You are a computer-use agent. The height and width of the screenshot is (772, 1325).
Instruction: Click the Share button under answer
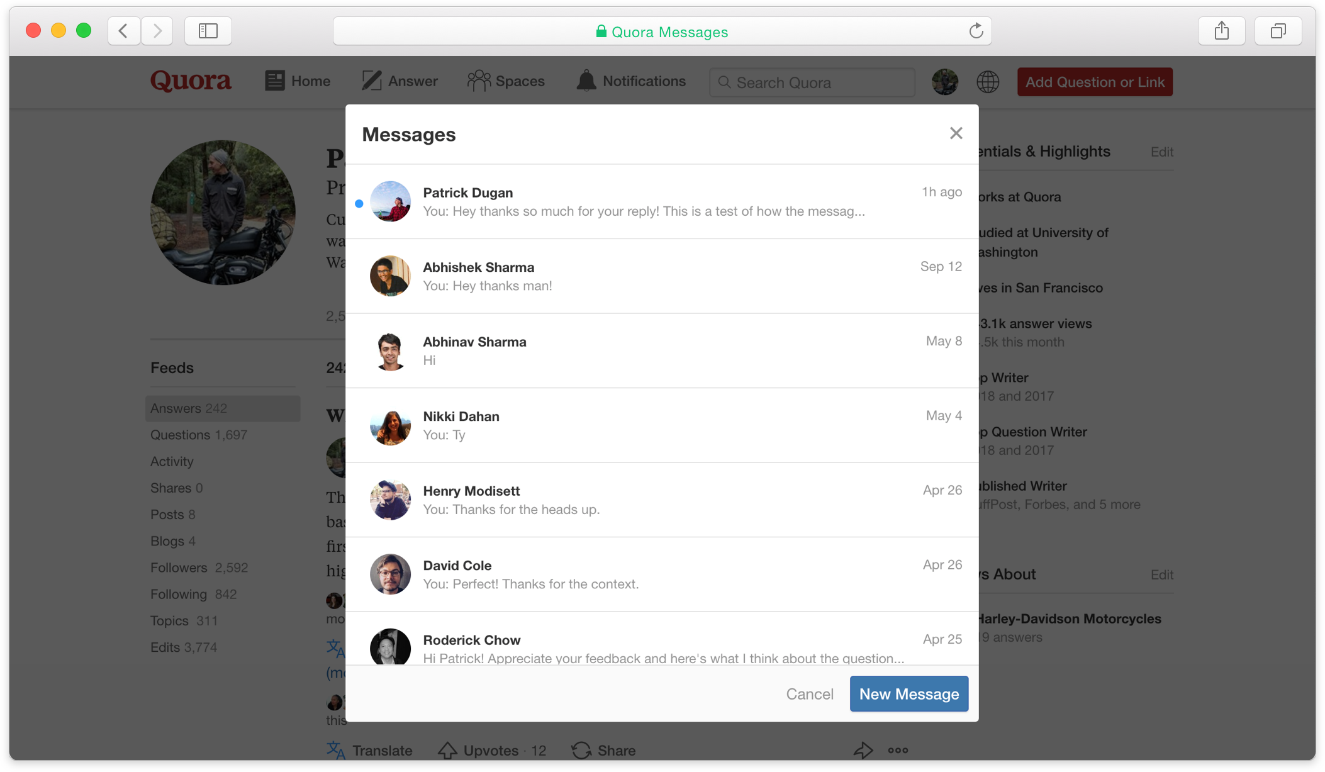pos(603,750)
